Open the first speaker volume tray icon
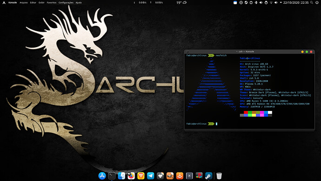Image resolution: width=321 pixels, height=181 pixels. [261, 2]
